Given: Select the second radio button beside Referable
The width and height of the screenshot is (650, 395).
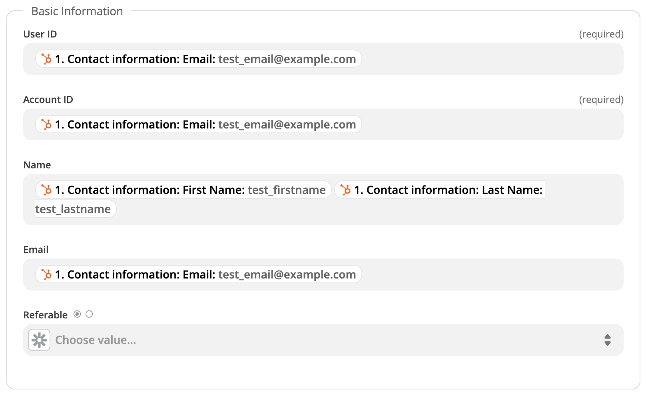Looking at the screenshot, I should [x=89, y=314].
